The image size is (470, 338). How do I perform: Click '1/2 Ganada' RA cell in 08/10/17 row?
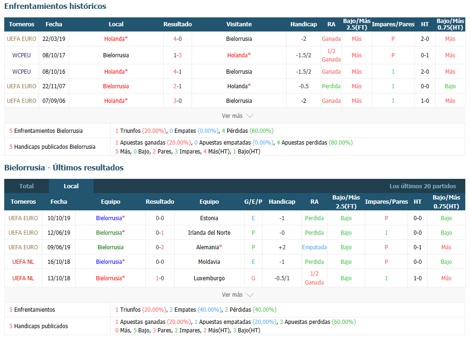point(331,55)
